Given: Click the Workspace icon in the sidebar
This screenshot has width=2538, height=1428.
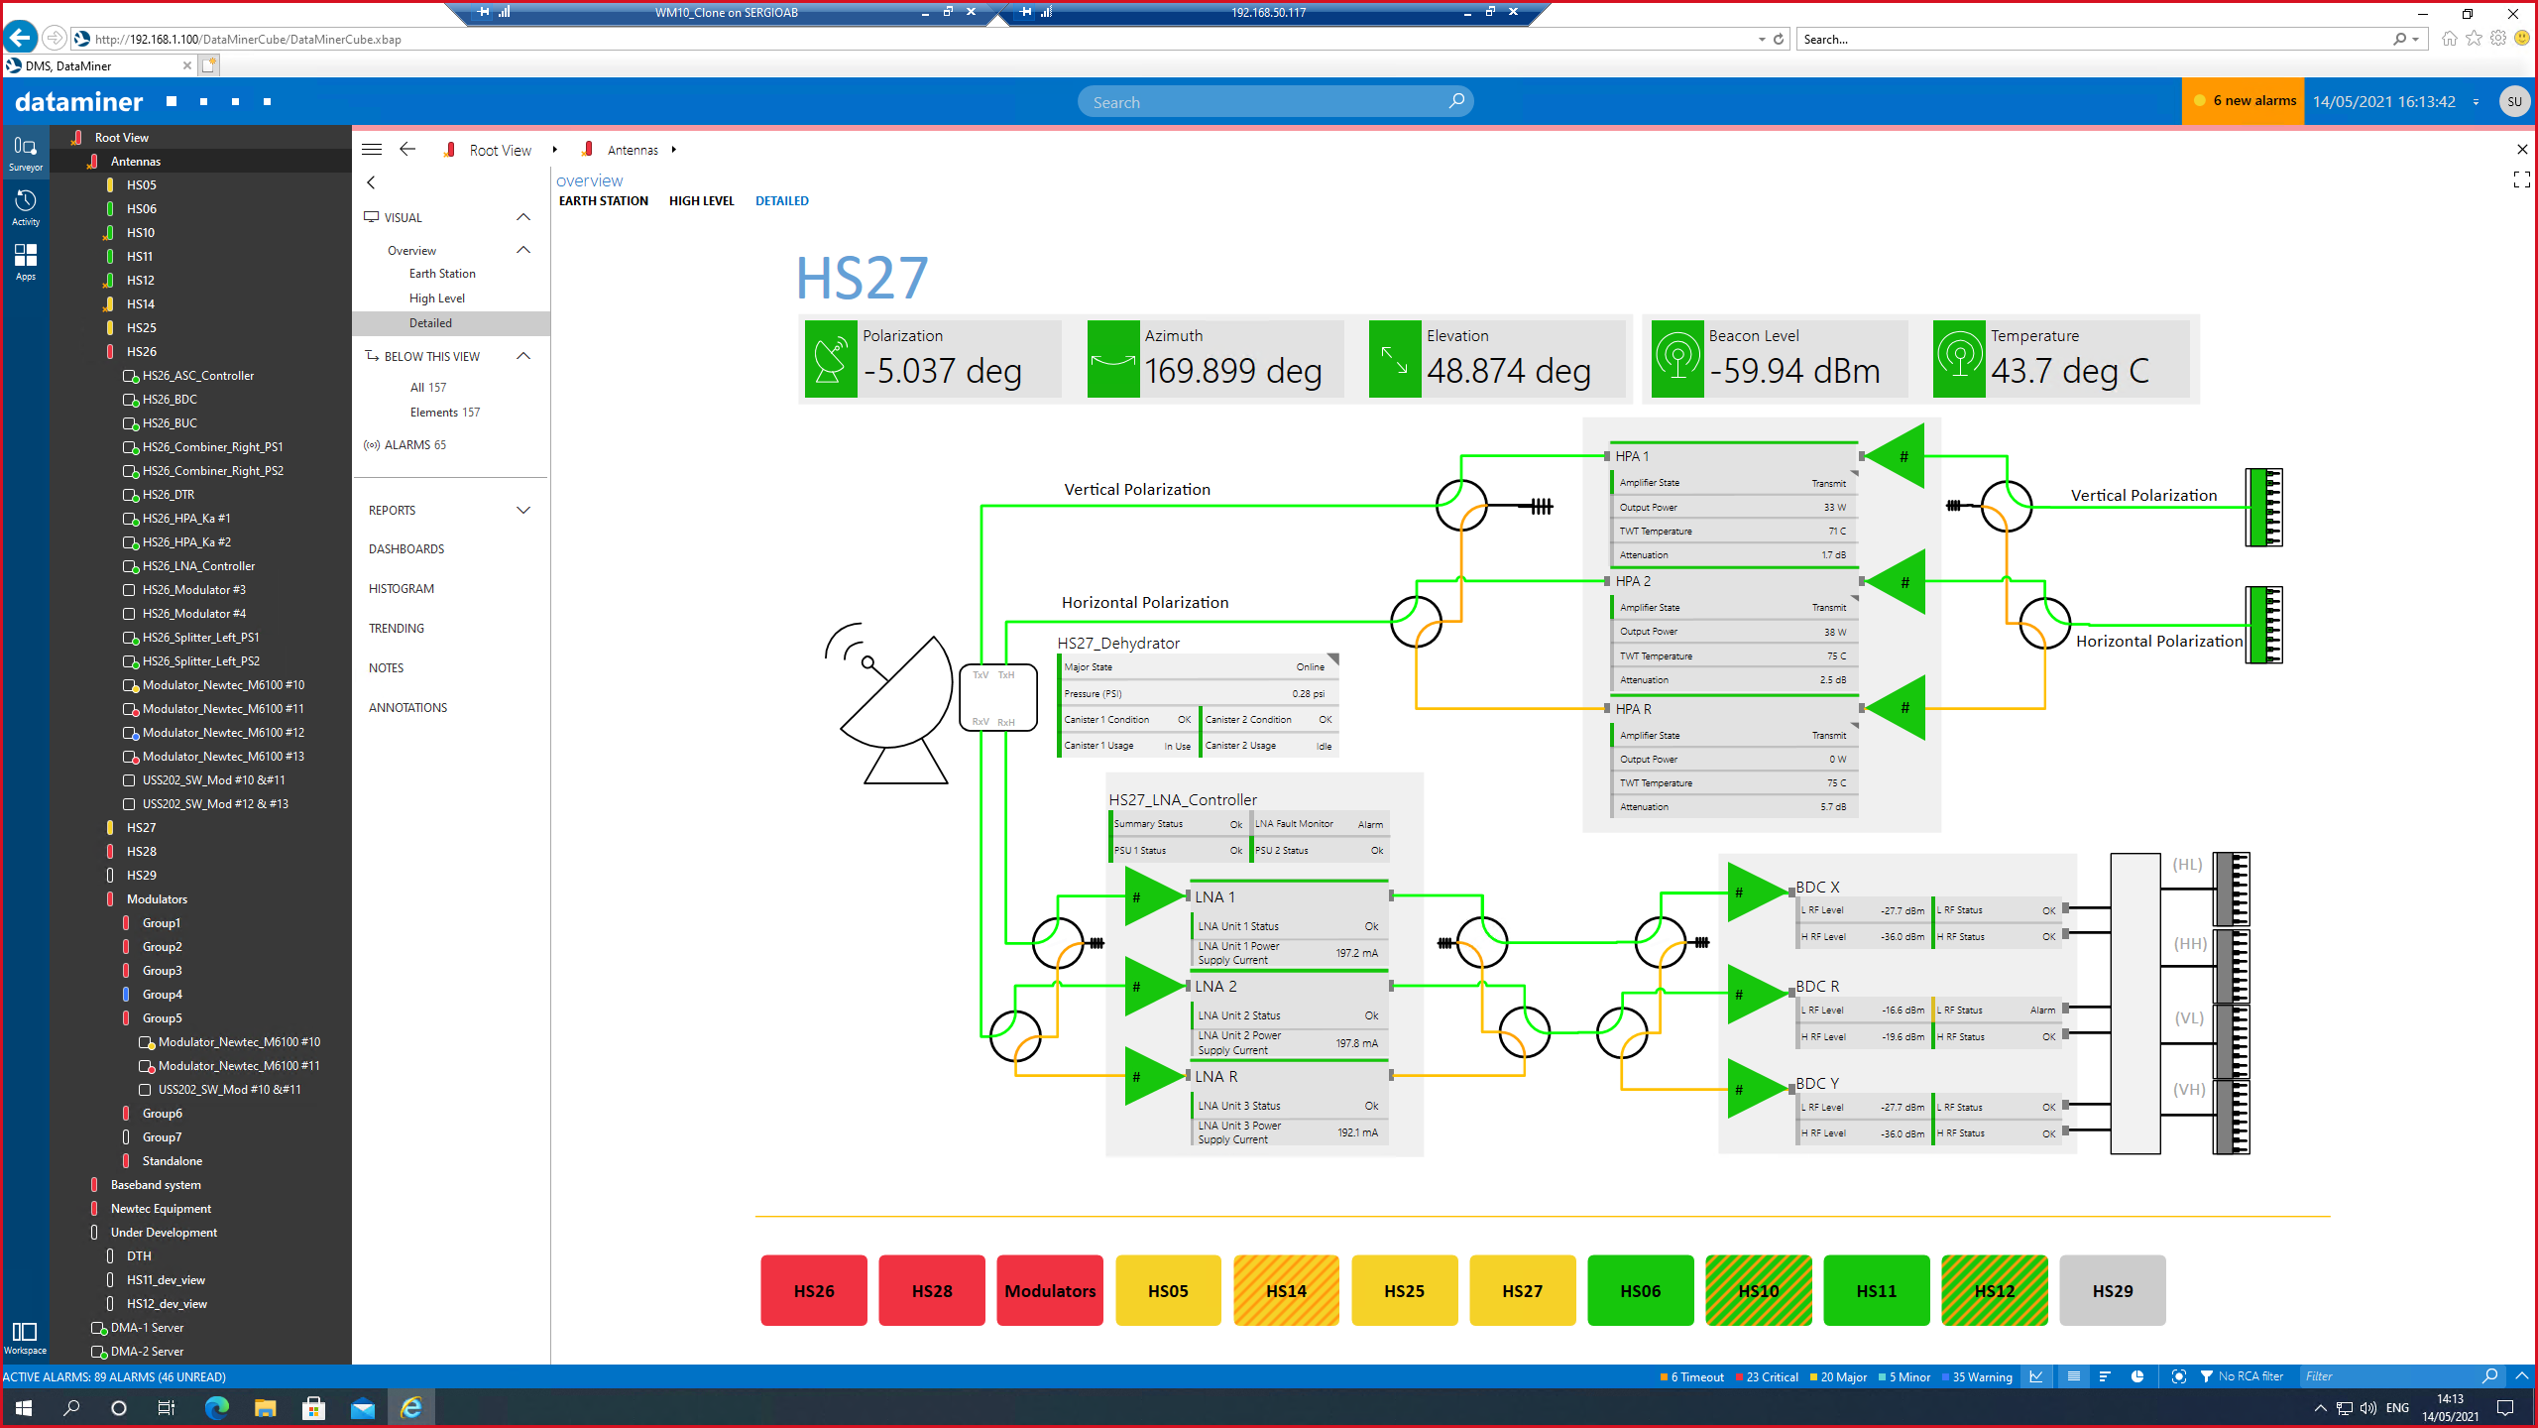Looking at the screenshot, I should [25, 1337].
